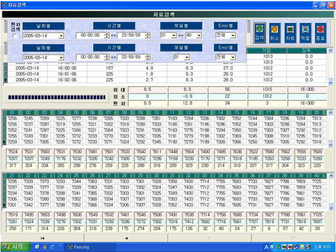Viewport: 336px width, 252px height.
Task: Click the search progress bar
Action: click(x=57, y=98)
